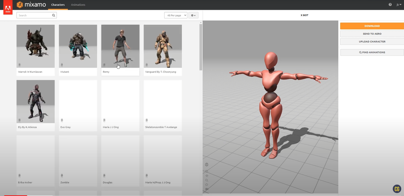The image size is (404, 196).
Task: Click the Mixamo logo
Action: 31,5
